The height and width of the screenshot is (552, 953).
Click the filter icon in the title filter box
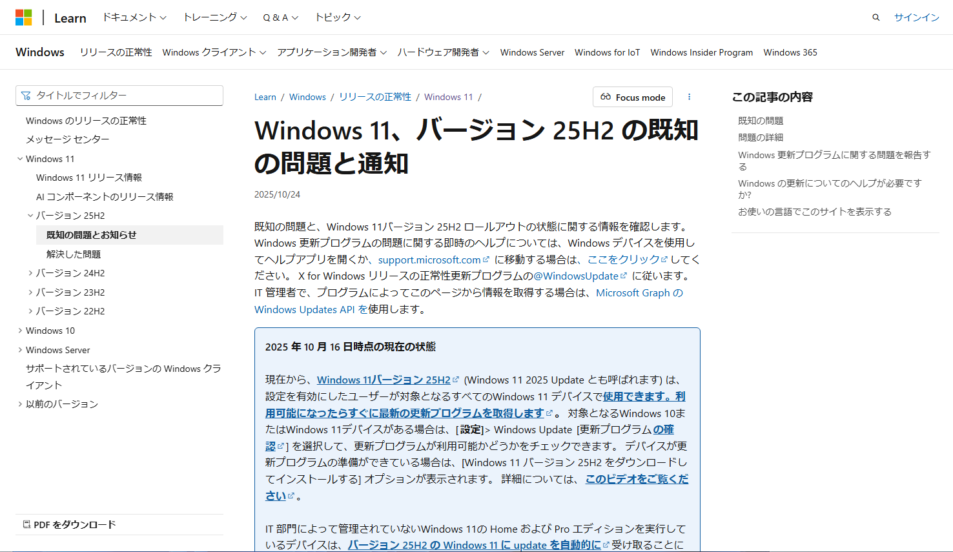click(26, 96)
